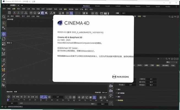Screen dimensions: 180x110
Task: Toggle autokeying red circle A button
Action: 70,97
